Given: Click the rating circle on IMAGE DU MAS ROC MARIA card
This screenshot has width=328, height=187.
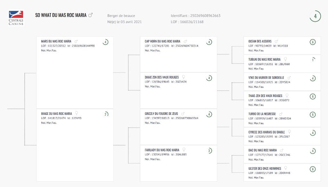Looking at the screenshot, I should point(105,114).
